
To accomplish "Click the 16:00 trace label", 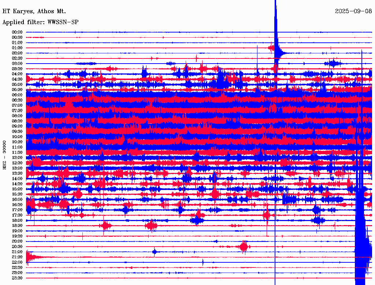I will (x=17, y=199).
